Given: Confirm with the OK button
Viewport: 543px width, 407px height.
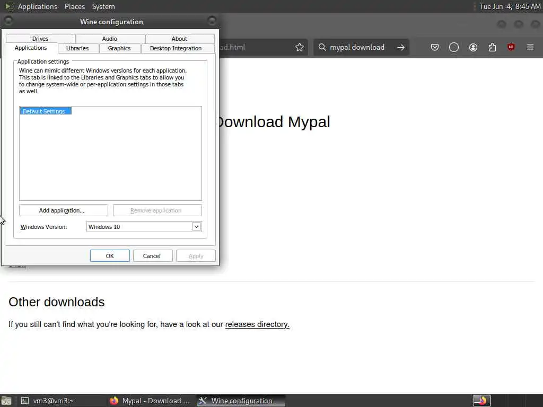Looking at the screenshot, I should pyautogui.click(x=110, y=256).
